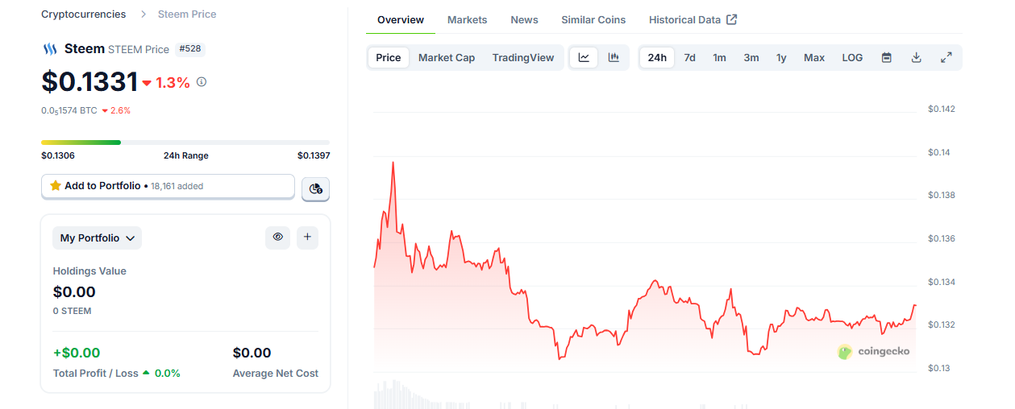The height and width of the screenshot is (409, 1015).
Task: Select the line chart view icon
Action: click(584, 57)
